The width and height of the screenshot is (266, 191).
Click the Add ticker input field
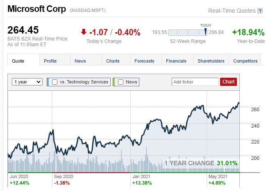pos(195,82)
